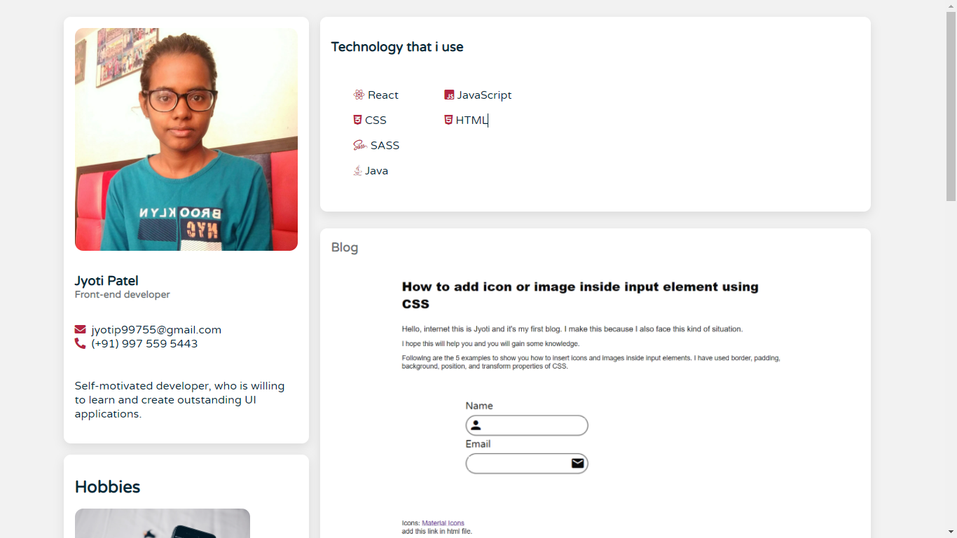Screen dimensions: 957x538
Task: Click the Java coffee cup icon
Action: coord(357,170)
